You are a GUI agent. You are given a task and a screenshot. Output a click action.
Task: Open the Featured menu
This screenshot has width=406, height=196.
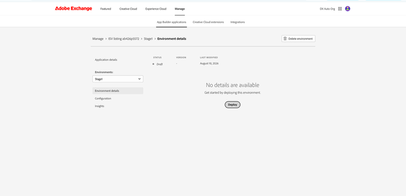pos(106,9)
